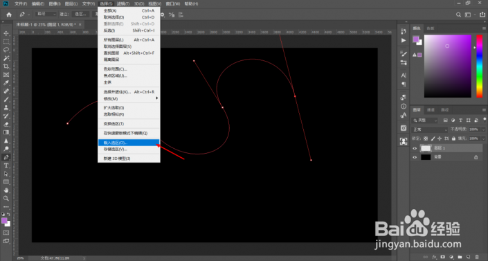Close the 未标题-1 document tab

[x=80, y=24]
